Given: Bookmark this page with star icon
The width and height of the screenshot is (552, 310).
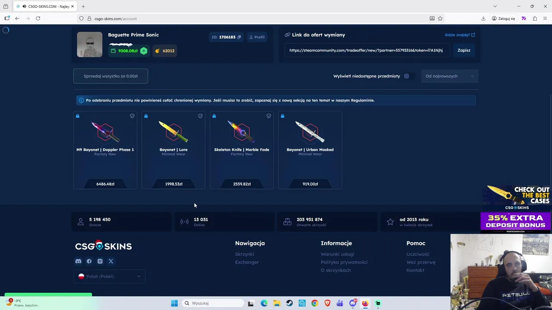Looking at the screenshot, I should point(440,19).
